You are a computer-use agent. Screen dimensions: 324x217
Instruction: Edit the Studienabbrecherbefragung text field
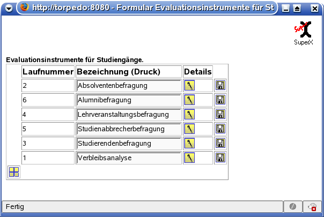point(129,129)
